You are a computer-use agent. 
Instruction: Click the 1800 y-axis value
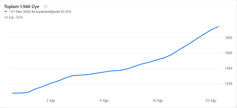tap(229, 38)
